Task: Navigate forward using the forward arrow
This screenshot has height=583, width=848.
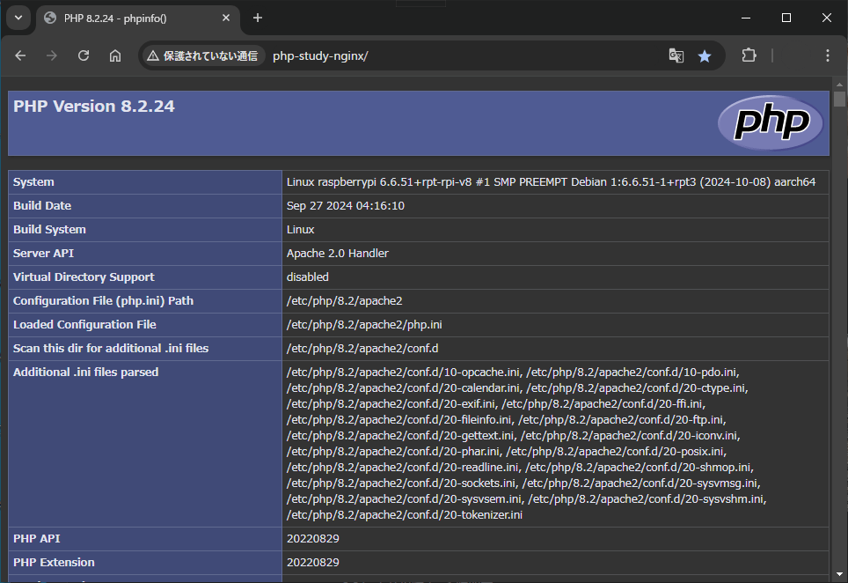Action: (x=52, y=55)
